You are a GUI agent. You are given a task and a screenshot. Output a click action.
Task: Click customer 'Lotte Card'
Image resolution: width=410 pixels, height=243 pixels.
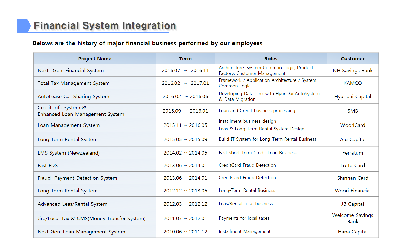tap(353, 165)
